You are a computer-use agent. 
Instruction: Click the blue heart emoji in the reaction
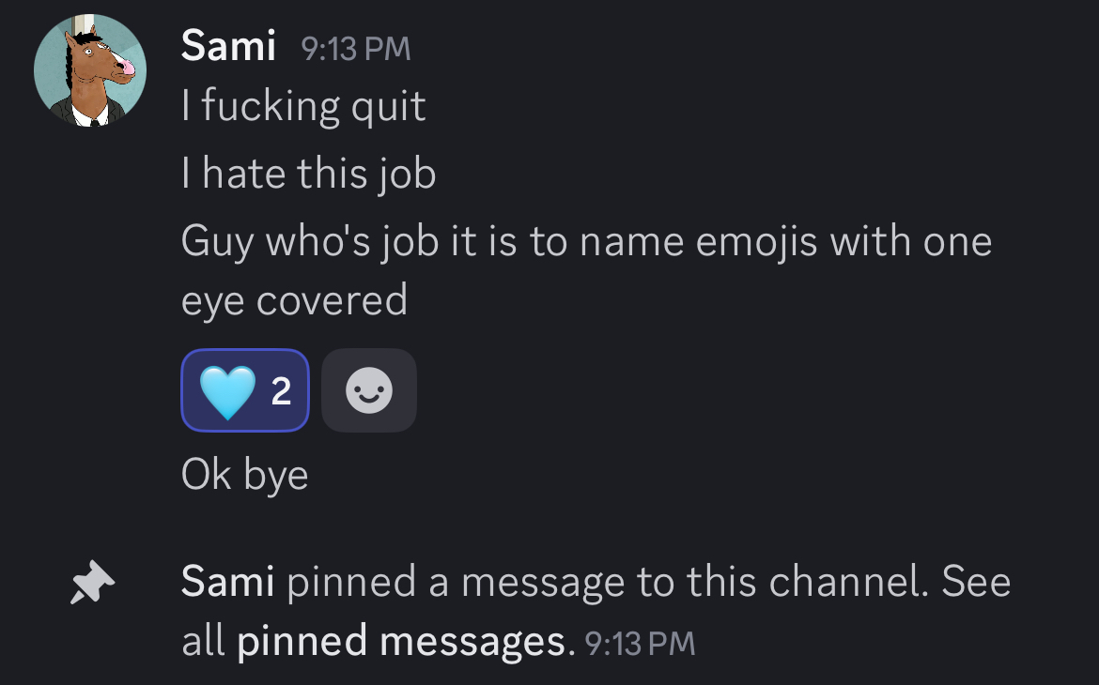pos(227,391)
